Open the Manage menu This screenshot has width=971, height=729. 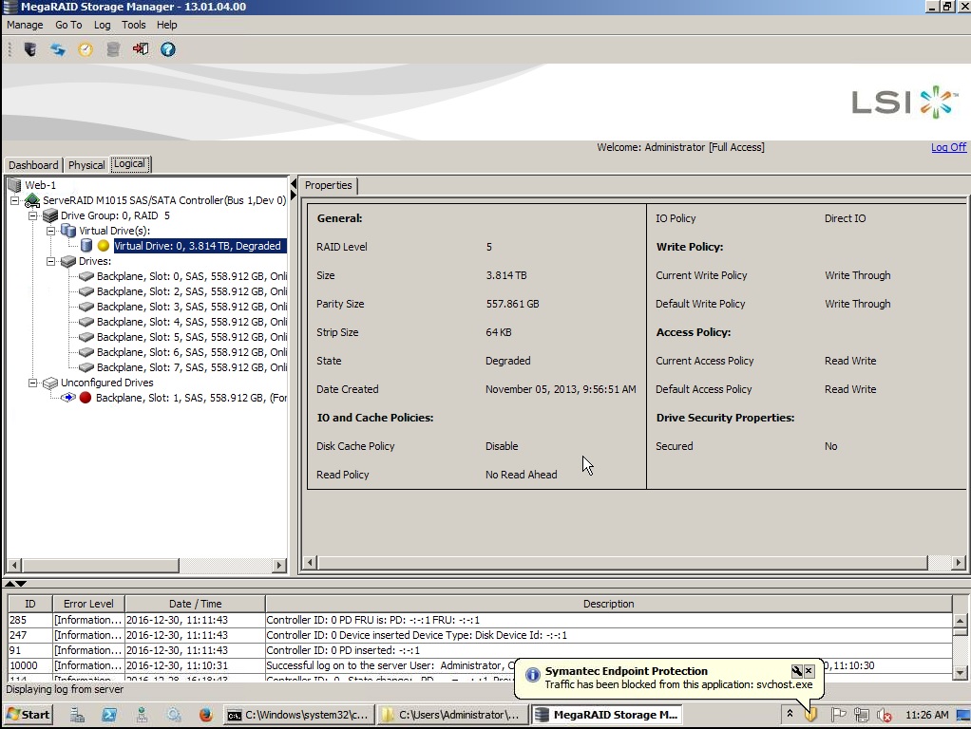pyautogui.click(x=25, y=25)
